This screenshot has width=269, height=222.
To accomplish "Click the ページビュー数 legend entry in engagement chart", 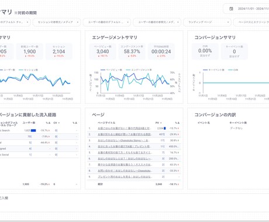I will [111, 70].
